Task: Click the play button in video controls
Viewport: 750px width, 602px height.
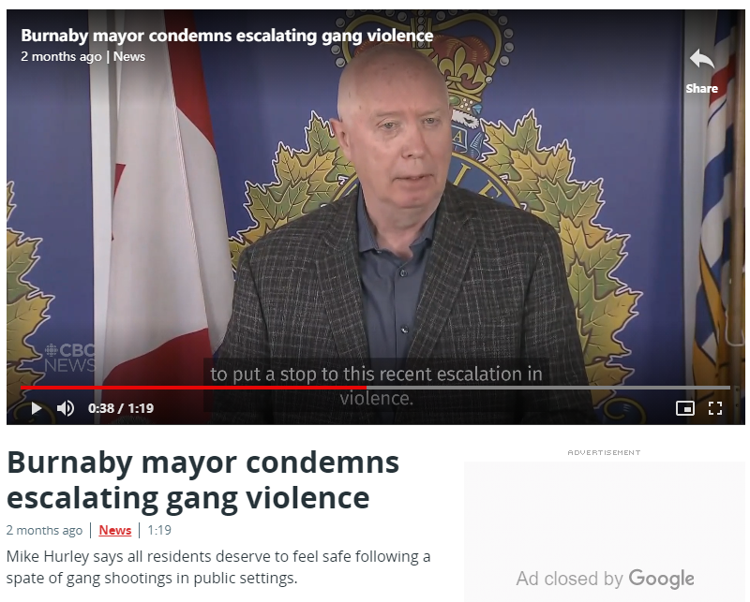Action: pos(36,408)
